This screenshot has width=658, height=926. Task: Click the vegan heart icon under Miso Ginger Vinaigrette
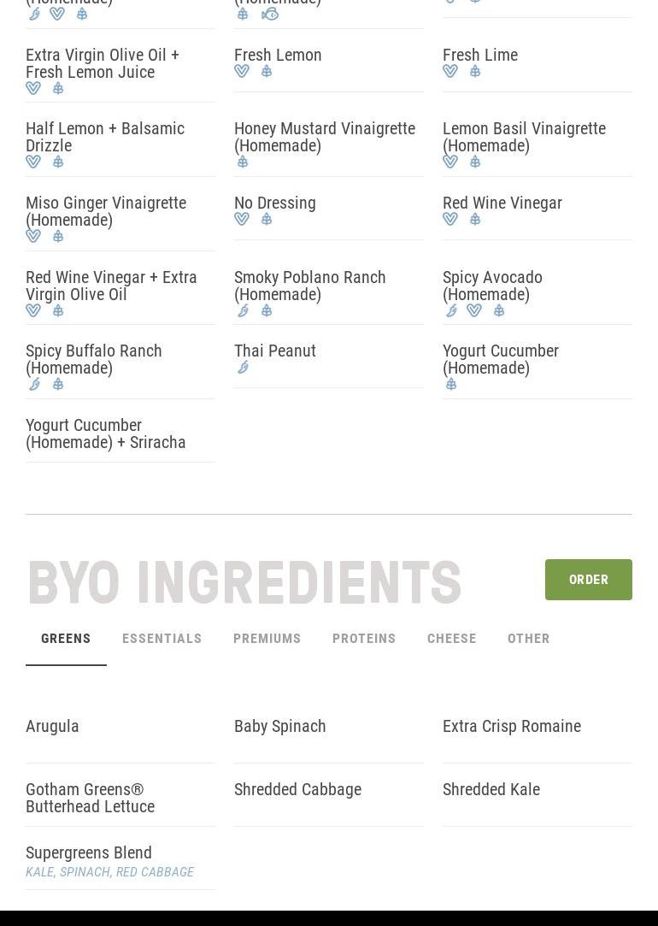[x=33, y=236]
